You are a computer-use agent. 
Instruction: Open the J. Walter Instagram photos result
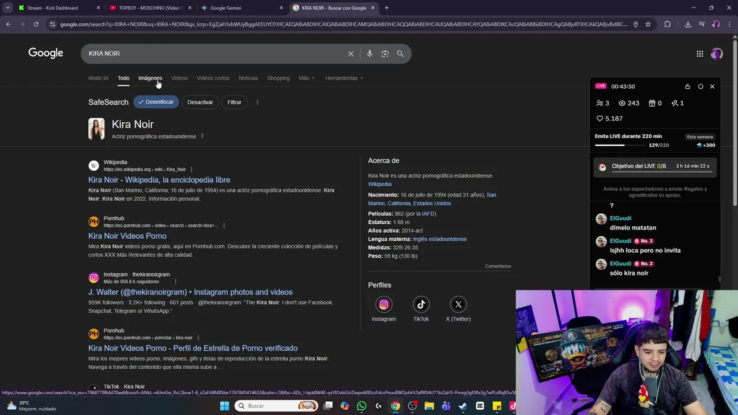(190, 292)
